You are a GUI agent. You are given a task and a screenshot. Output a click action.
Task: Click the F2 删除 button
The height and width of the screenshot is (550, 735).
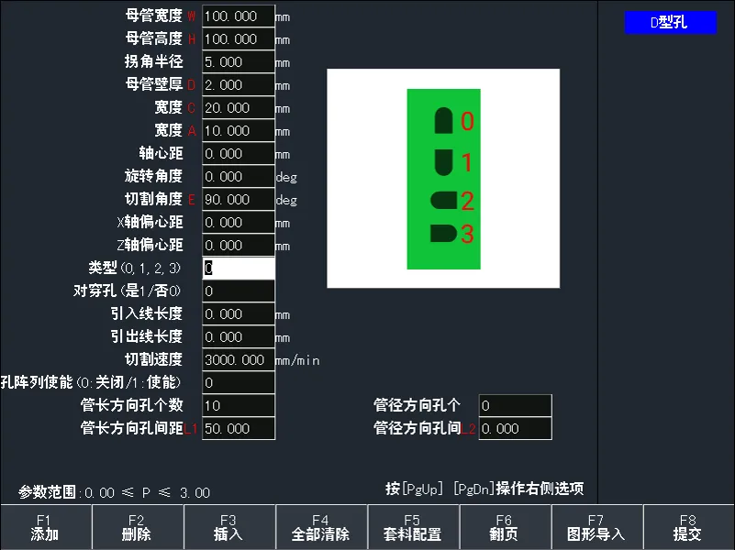138,527
